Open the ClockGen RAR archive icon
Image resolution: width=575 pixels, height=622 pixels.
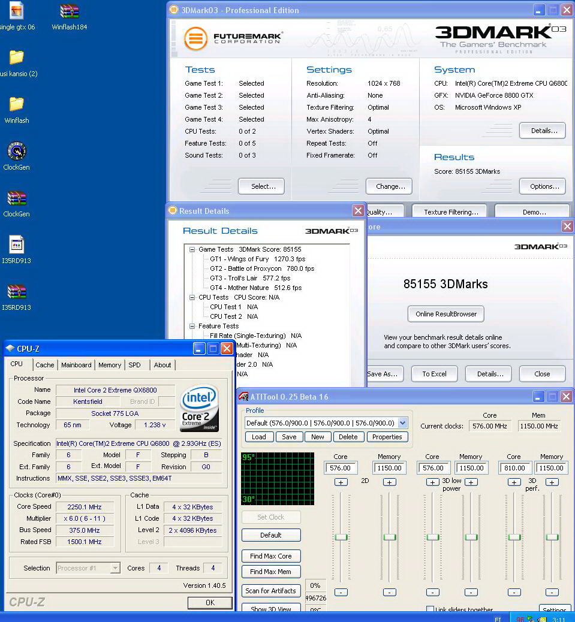pos(16,198)
